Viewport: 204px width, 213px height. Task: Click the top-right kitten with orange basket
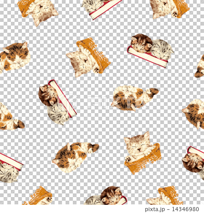170,9
